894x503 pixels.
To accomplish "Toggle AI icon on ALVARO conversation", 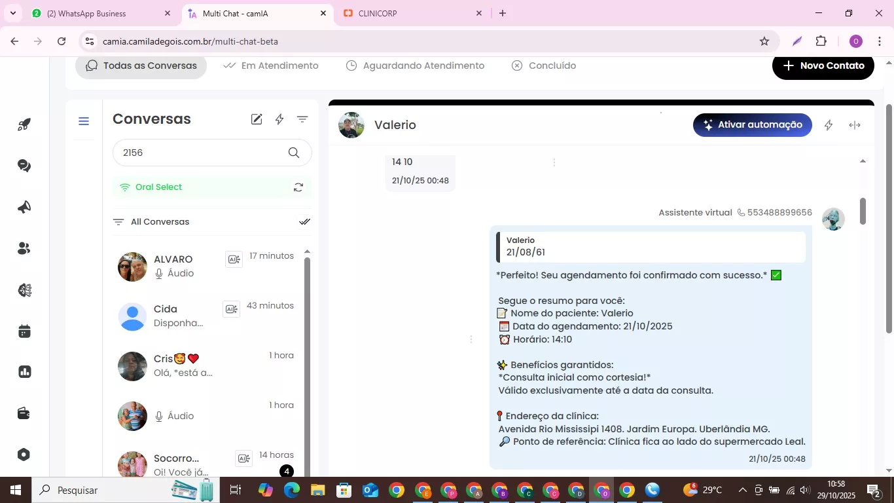I will click(x=234, y=259).
